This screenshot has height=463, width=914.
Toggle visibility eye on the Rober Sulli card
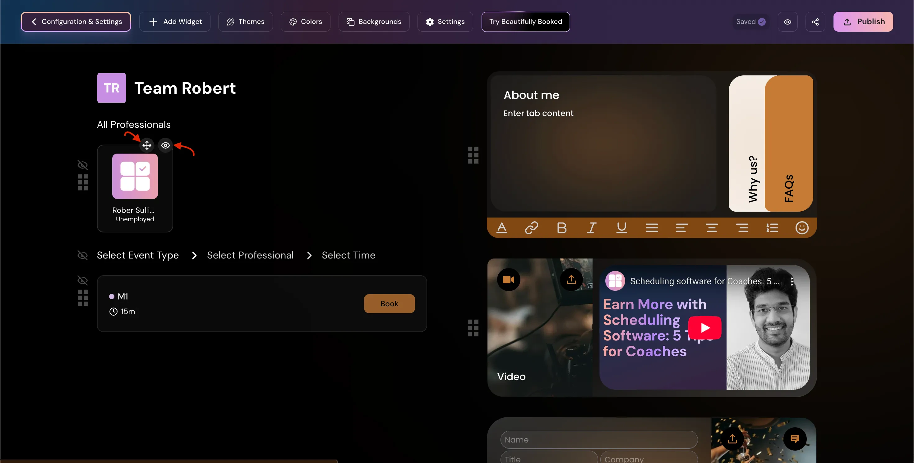tap(165, 145)
